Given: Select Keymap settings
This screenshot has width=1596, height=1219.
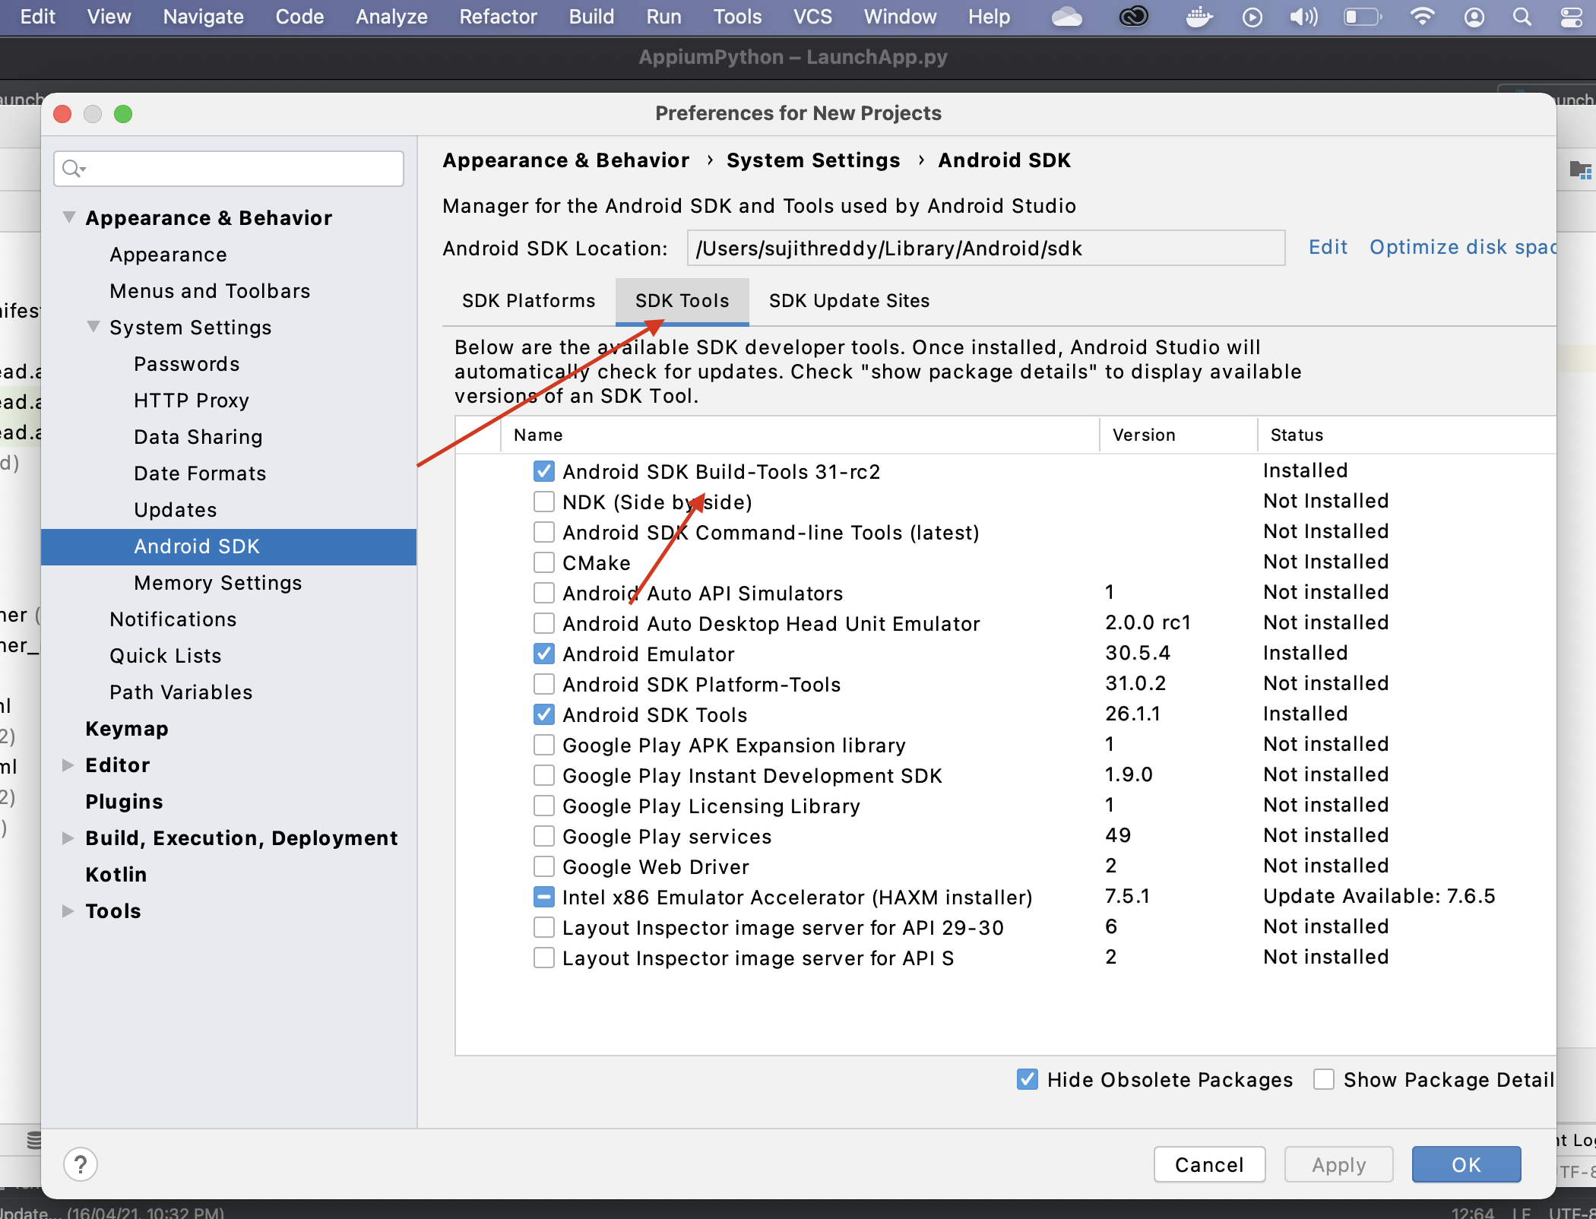Looking at the screenshot, I should tap(127, 729).
